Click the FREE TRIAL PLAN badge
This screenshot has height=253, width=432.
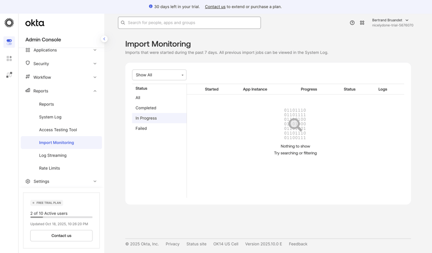pyautogui.click(x=46, y=203)
